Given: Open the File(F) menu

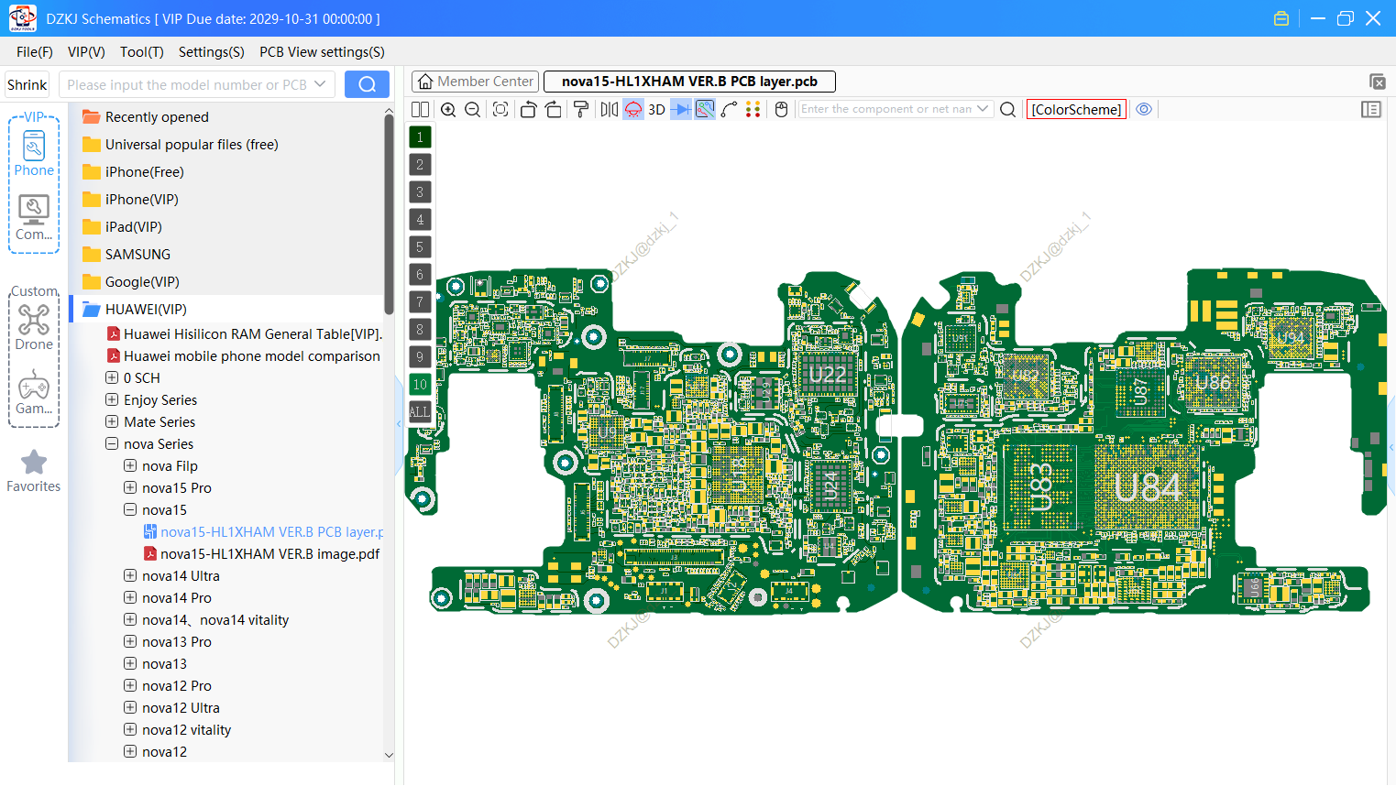Looking at the screenshot, I should click(x=35, y=52).
